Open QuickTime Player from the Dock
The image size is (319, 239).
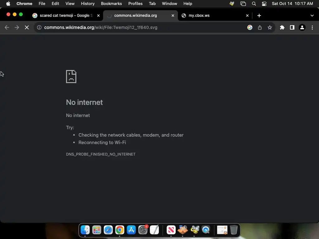tap(206, 230)
